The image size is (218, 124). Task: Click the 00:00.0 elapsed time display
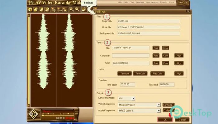[x=60, y=118]
